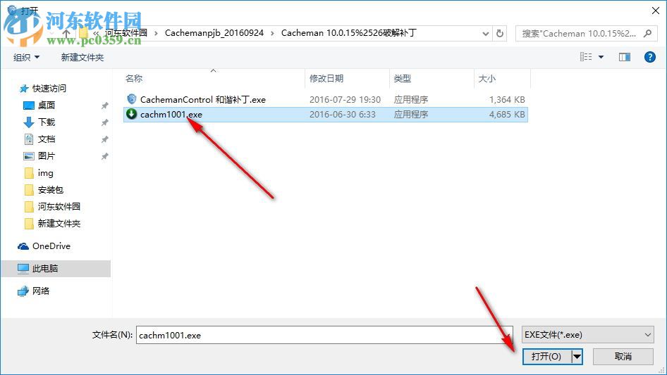Select OneDrive in the navigation pane

[51, 246]
